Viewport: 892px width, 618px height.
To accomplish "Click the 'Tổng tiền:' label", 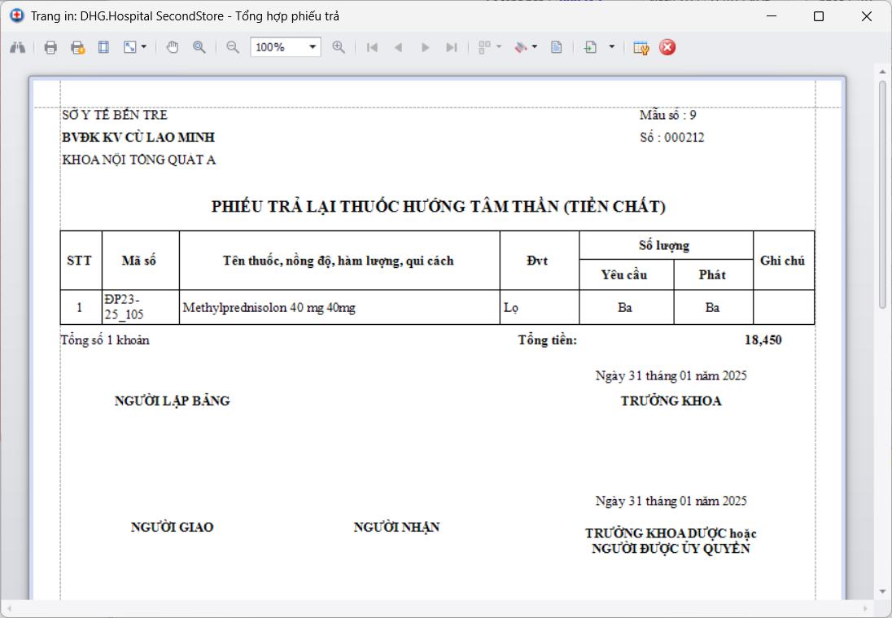I will (547, 340).
